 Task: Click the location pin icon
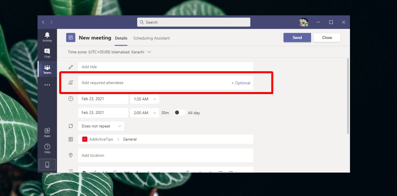click(x=70, y=155)
